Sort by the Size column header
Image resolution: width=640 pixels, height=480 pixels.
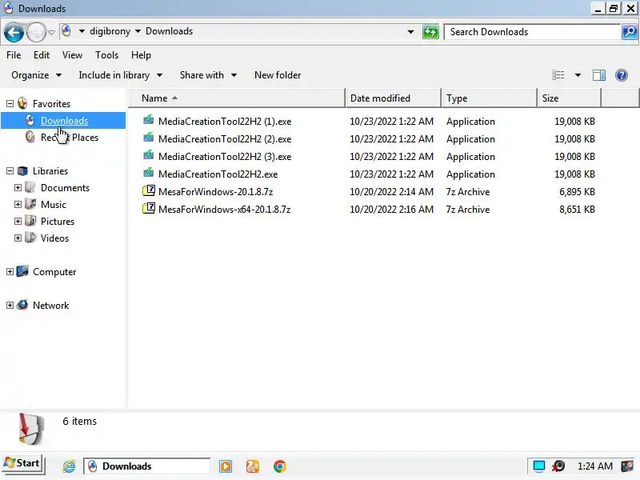click(x=569, y=98)
